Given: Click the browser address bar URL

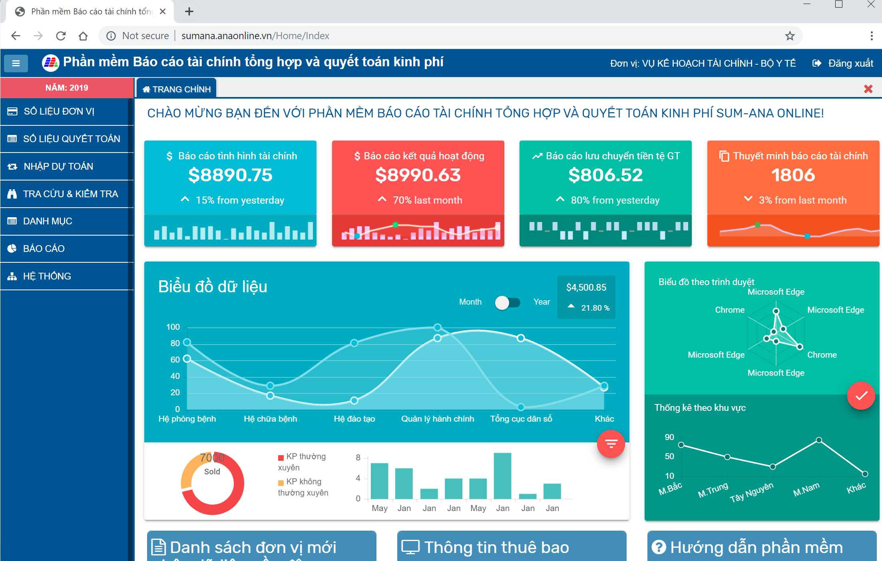Looking at the screenshot, I should click(256, 36).
